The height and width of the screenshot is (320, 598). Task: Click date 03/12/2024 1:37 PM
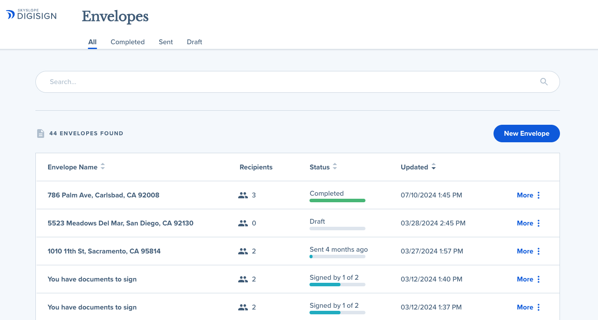click(x=431, y=307)
